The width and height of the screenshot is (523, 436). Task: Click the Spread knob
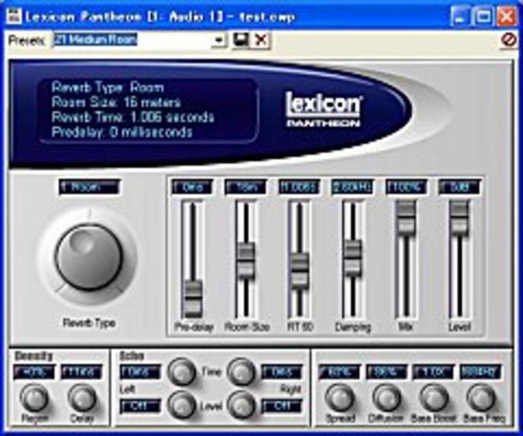339,397
